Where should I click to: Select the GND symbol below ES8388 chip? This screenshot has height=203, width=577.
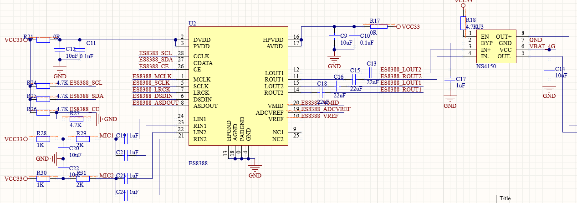click(255, 170)
